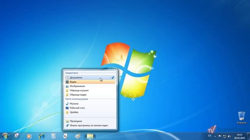The height and width of the screenshot is (140, 250).
Task: Click the volume speaker tray icon
Action: pyautogui.click(x=229, y=136)
